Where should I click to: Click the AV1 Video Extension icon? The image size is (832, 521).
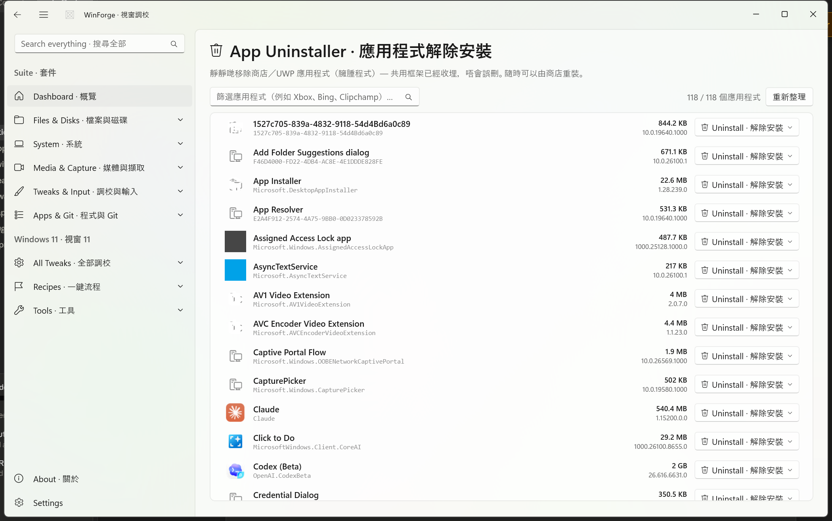[x=235, y=299]
